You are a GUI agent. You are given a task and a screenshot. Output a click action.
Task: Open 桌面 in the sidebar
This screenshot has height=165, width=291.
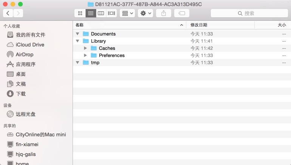pyautogui.click(x=36, y=74)
